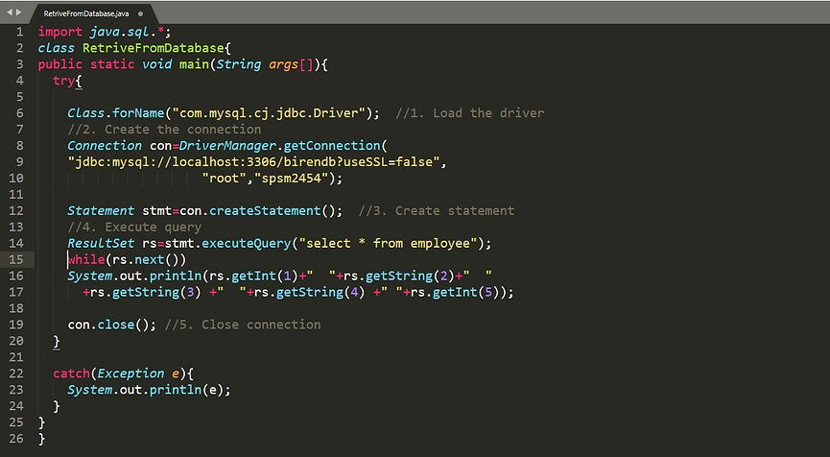Viewport: 830px width, 457px height.
Task: Click the class name RetriveFromDatabase on line 2
Action: click(x=154, y=48)
